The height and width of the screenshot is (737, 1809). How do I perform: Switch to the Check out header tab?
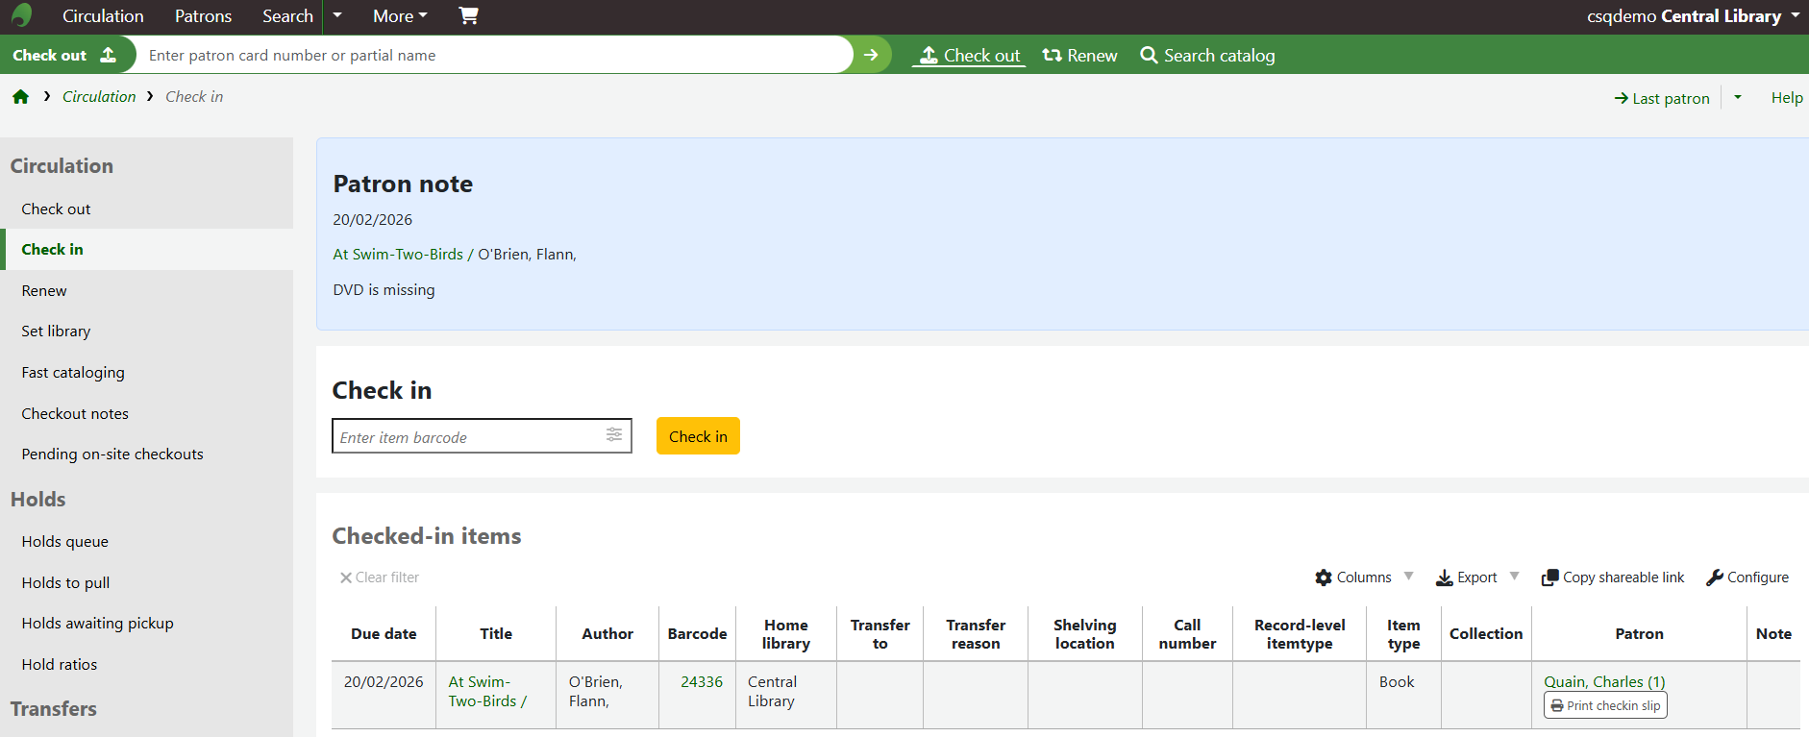[969, 56]
